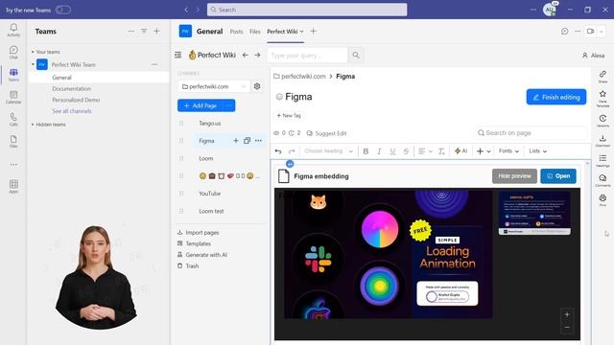
Task: Open the Choose heading dropdown
Action: coord(328,151)
